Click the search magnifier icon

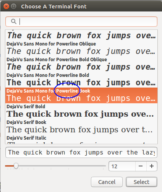(x=14, y=21)
